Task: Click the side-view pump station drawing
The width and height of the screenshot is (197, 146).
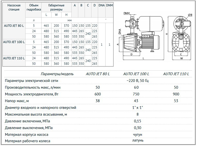Action: pos(143,34)
